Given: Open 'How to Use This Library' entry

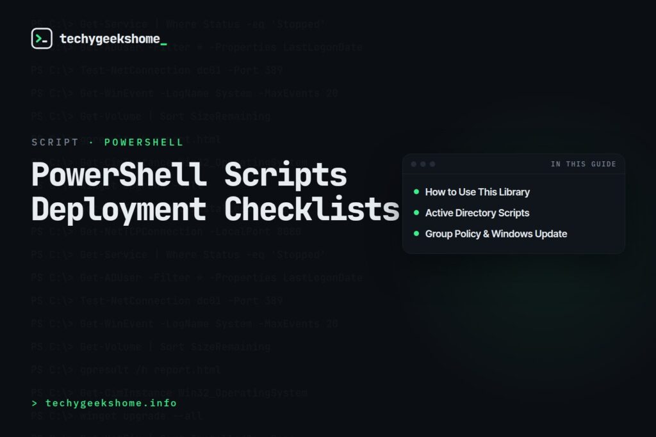Looking at the screenshot, I should pos(477,192).
